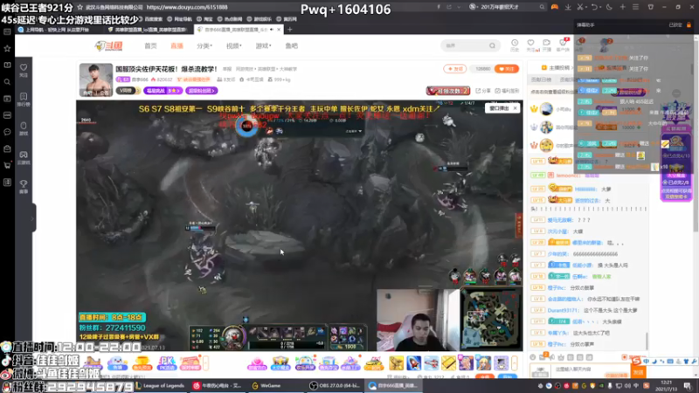
Task: Open the followed channels heart icon in header
Action: click(530, 45)
